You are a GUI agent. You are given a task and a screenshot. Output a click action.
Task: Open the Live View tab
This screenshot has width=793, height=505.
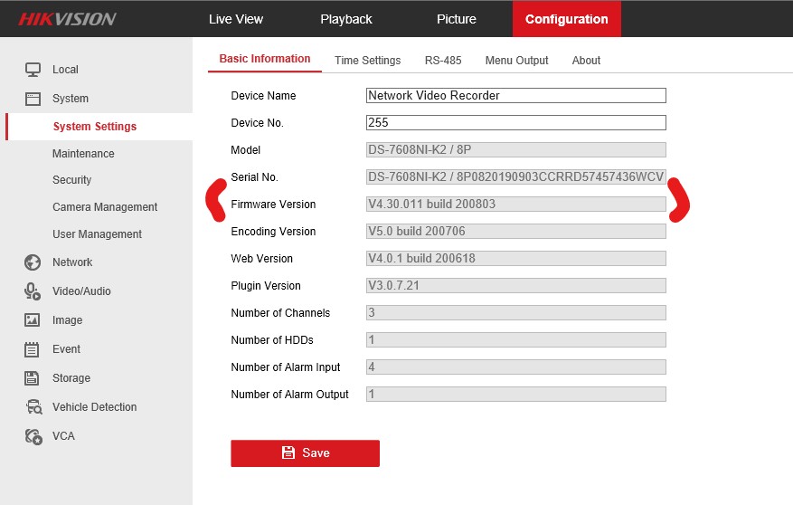click(236, 19)
